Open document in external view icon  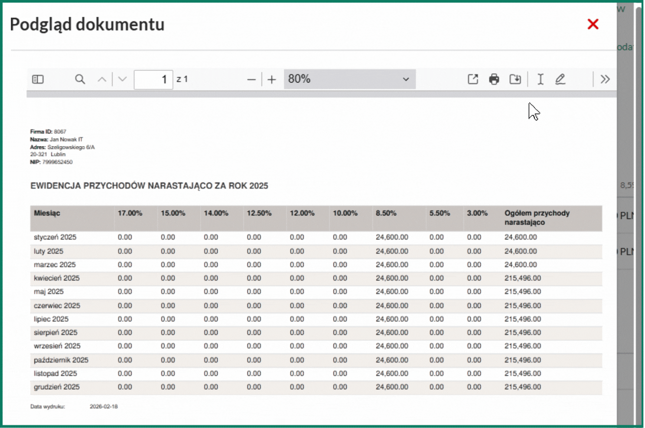[473, 79]
